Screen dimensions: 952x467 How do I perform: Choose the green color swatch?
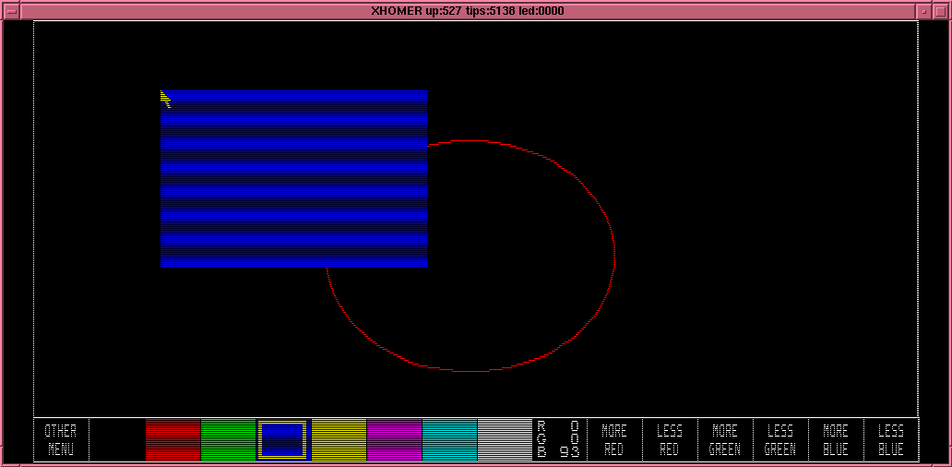228,440
